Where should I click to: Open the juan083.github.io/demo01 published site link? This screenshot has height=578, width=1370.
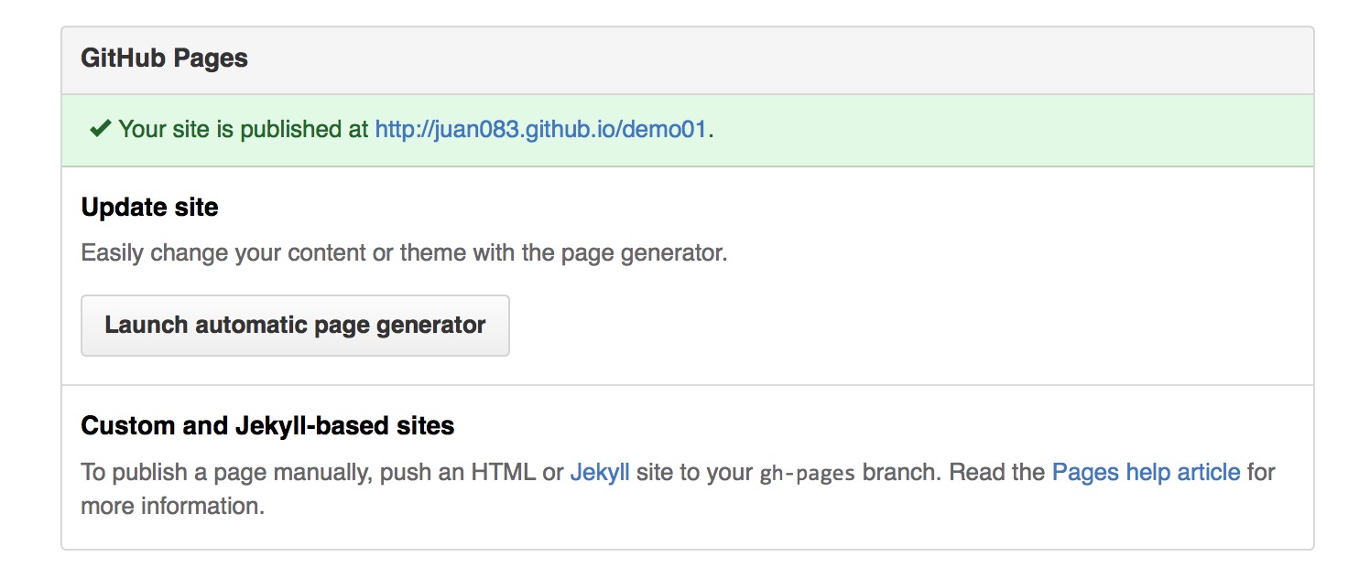coord(541,129)
